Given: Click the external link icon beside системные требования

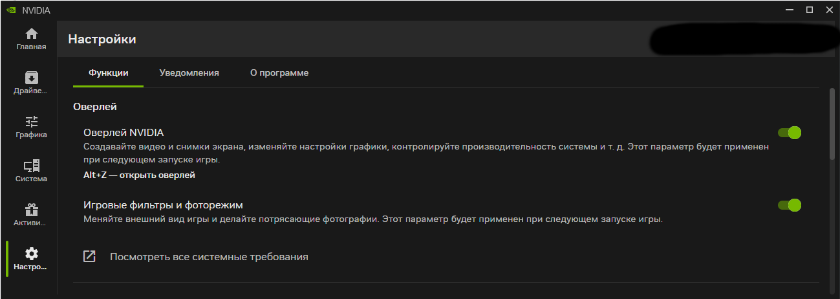Looking at the screenshot, I should coord(89,256).
